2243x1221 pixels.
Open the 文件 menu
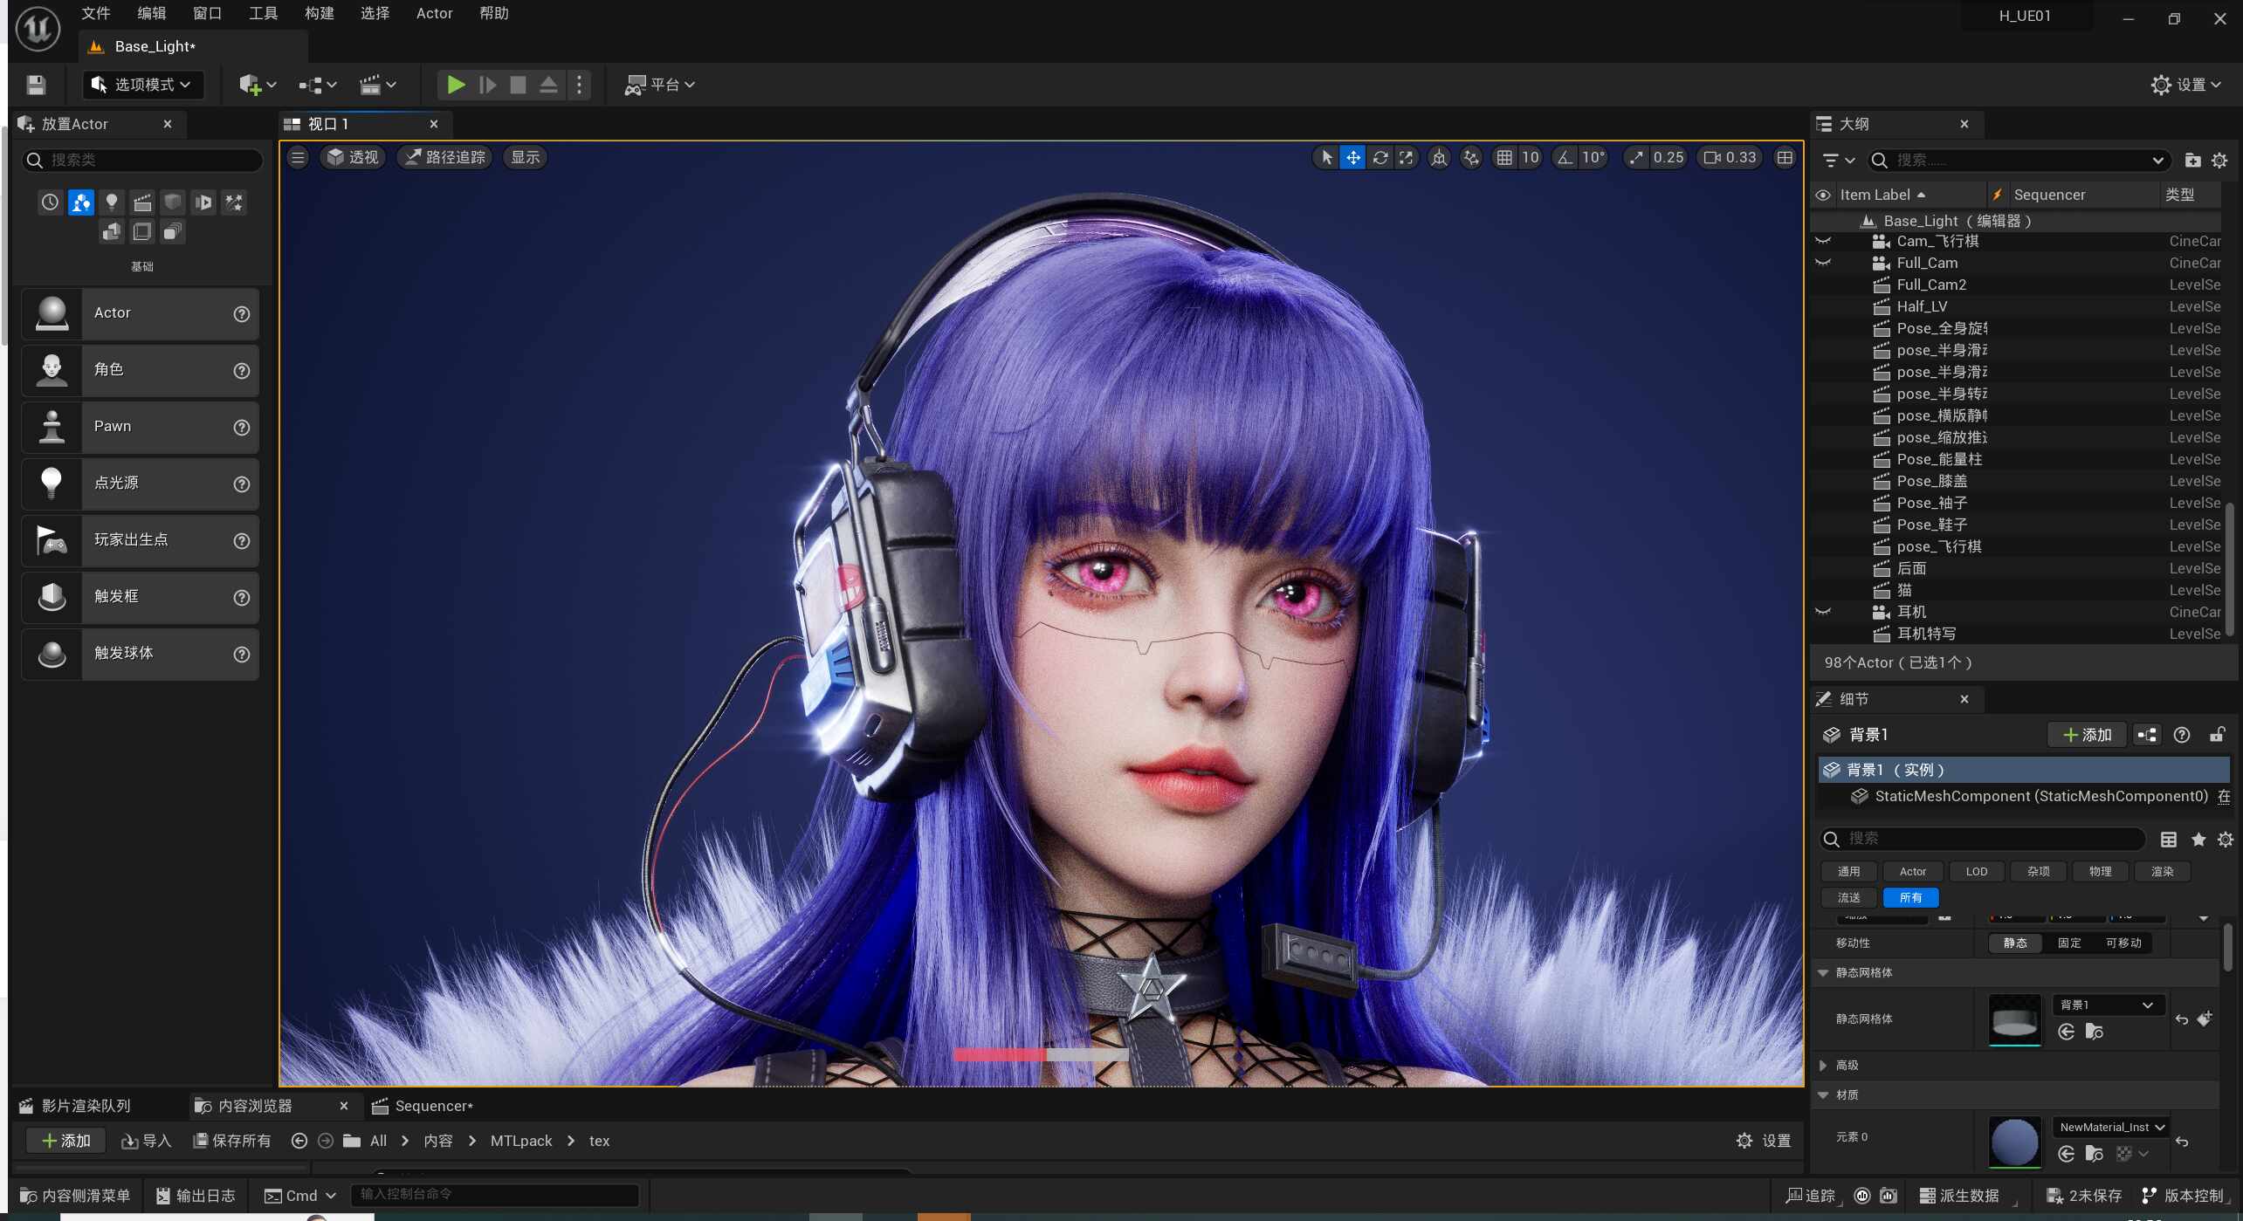point(96,13)
